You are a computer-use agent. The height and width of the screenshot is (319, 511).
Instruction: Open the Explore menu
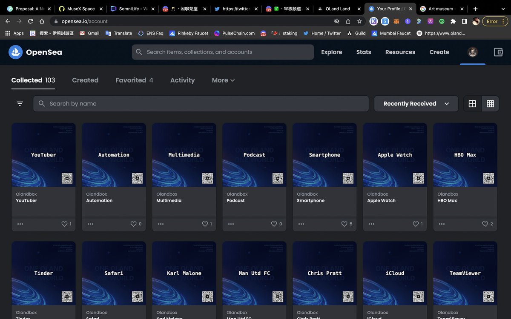click(x=332, y=52)
